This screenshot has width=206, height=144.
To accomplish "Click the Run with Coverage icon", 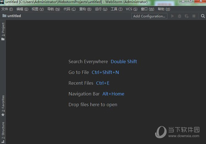I will [x=186, y=16].
